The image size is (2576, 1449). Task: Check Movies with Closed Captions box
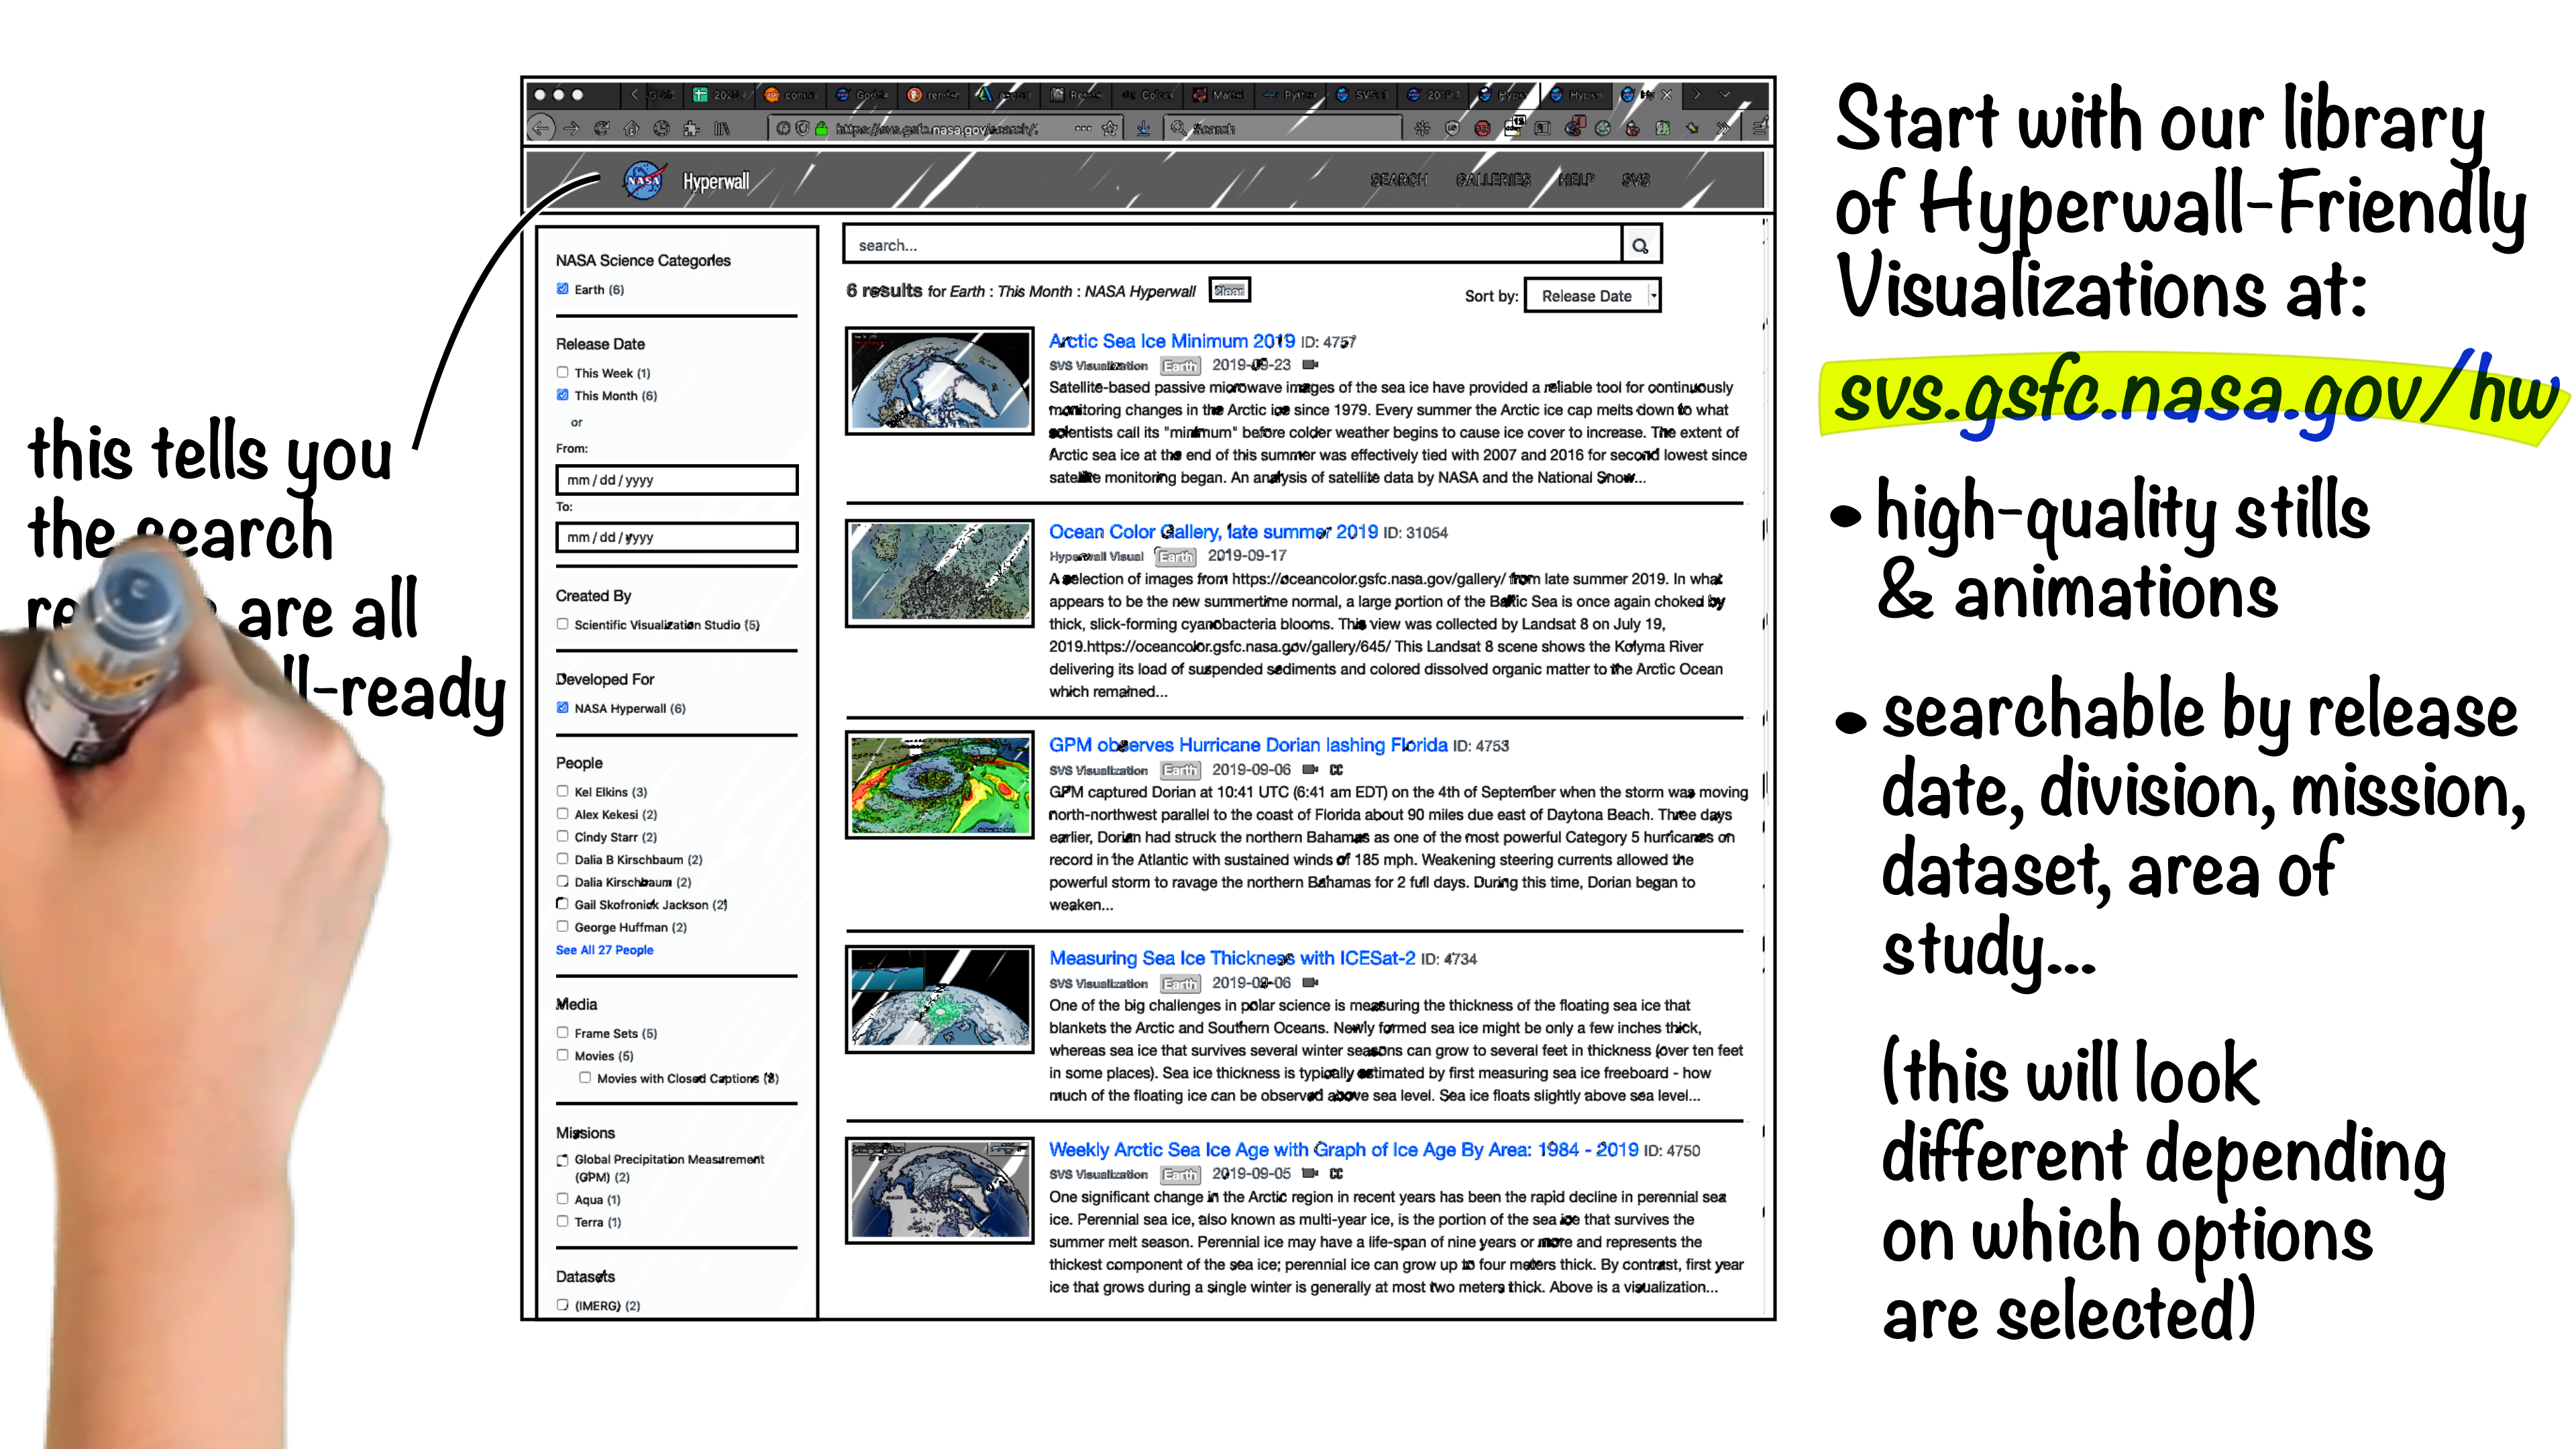point(585,1078)
